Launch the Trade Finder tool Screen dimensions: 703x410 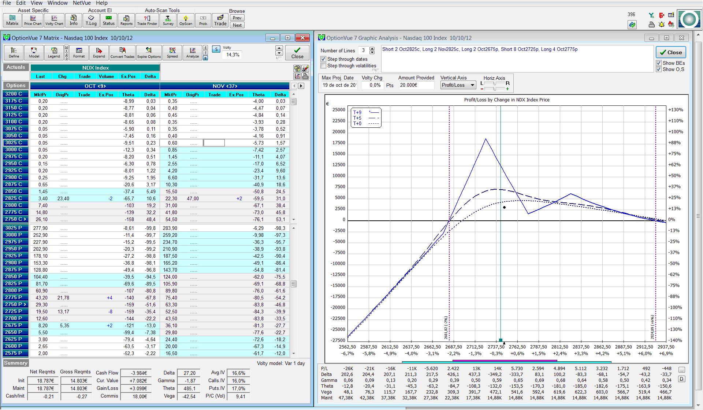pos(147,20)
